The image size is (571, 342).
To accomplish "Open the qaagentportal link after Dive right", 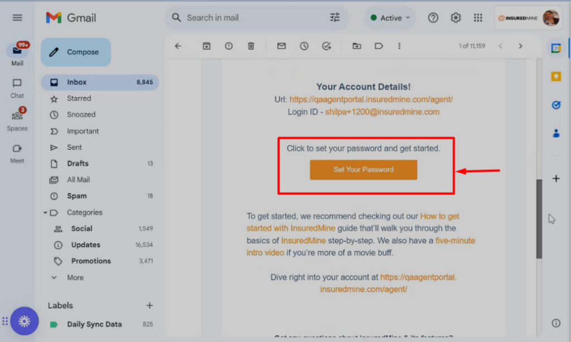I will coord(388,283).
